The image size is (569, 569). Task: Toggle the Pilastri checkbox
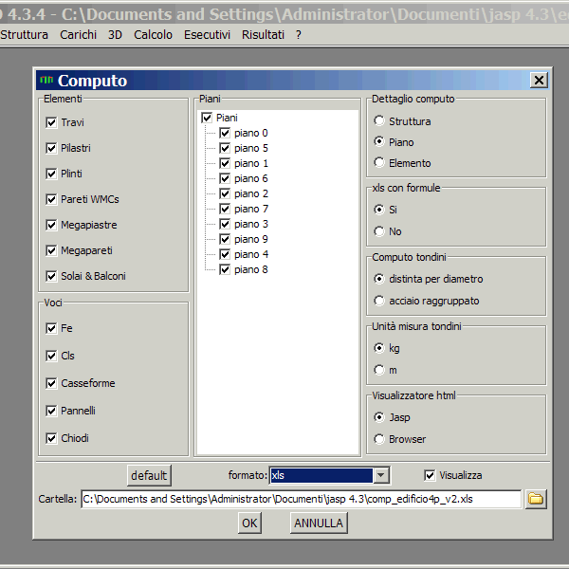tap(51, 148)
